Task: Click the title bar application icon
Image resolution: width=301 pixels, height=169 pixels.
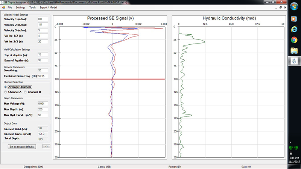Action: point(2,2)
